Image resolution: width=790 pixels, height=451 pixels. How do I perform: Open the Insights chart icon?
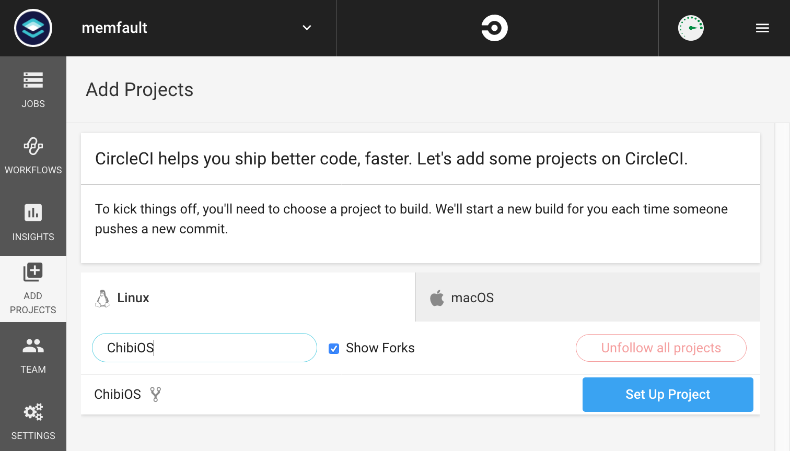(x=33, y=213)
